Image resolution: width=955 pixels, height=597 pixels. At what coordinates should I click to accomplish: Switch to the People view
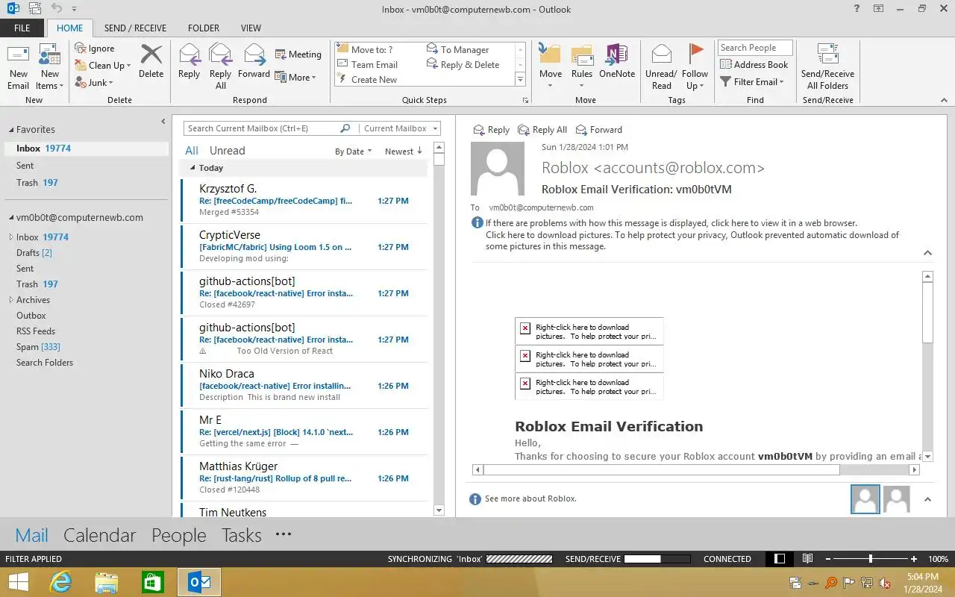click(x=179, y=535)
